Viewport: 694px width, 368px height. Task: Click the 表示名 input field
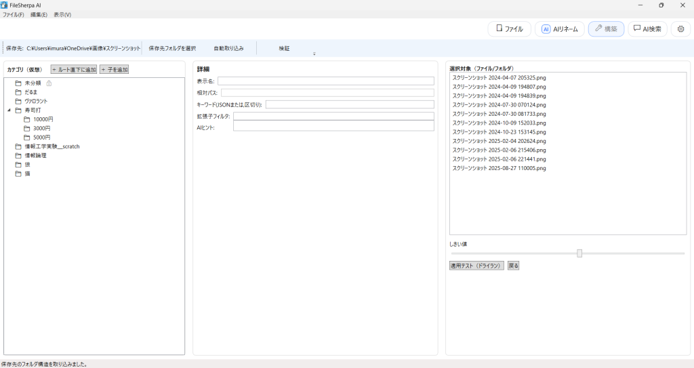coord(325,81)
